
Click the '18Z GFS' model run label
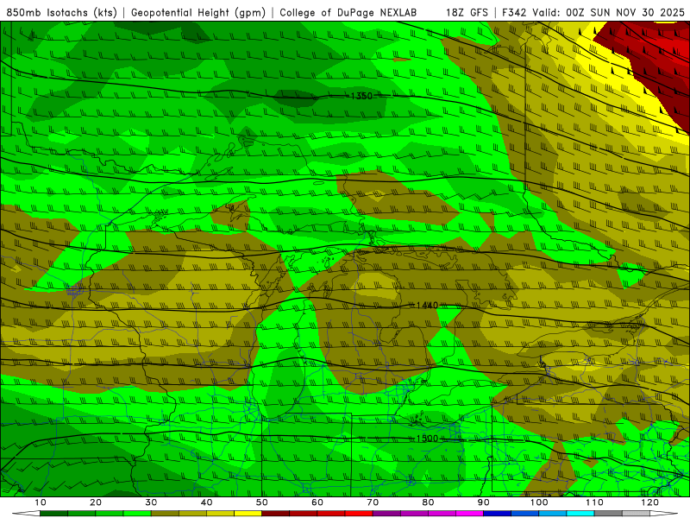467,13
